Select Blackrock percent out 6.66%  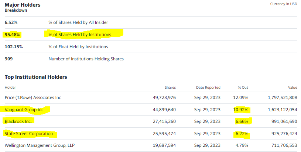[242, 121]
